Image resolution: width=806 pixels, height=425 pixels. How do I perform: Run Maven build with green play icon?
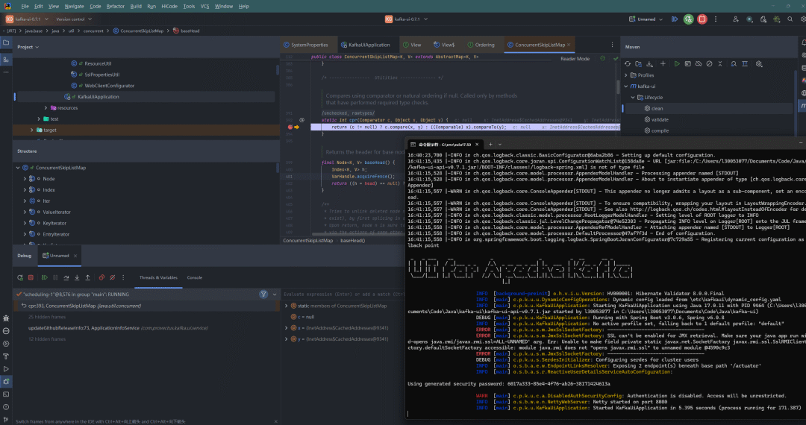click(x=677, y=64)
